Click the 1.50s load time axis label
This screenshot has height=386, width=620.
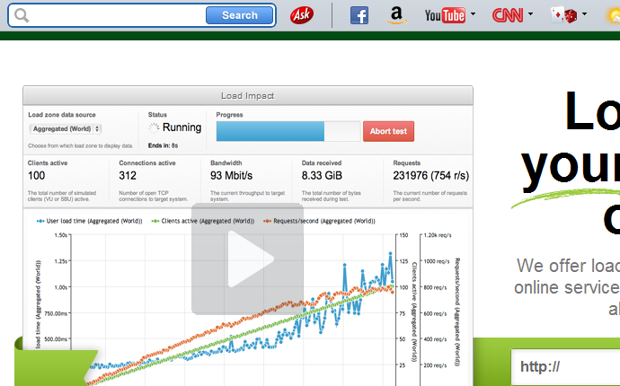click(61, 235)
